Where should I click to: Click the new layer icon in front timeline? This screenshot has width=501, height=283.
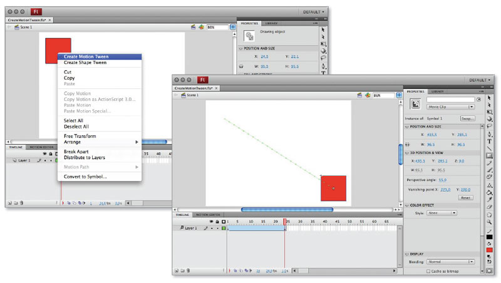[x=176, y=271]
